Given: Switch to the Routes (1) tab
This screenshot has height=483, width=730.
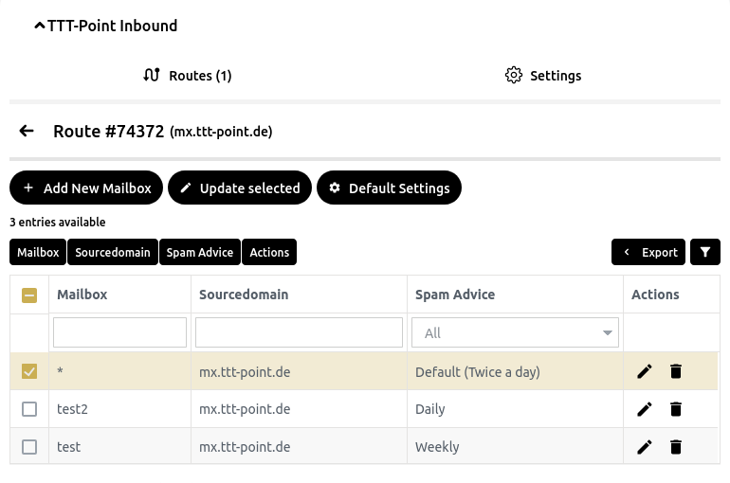Looking at the screenshot, I should coord(187,76).
